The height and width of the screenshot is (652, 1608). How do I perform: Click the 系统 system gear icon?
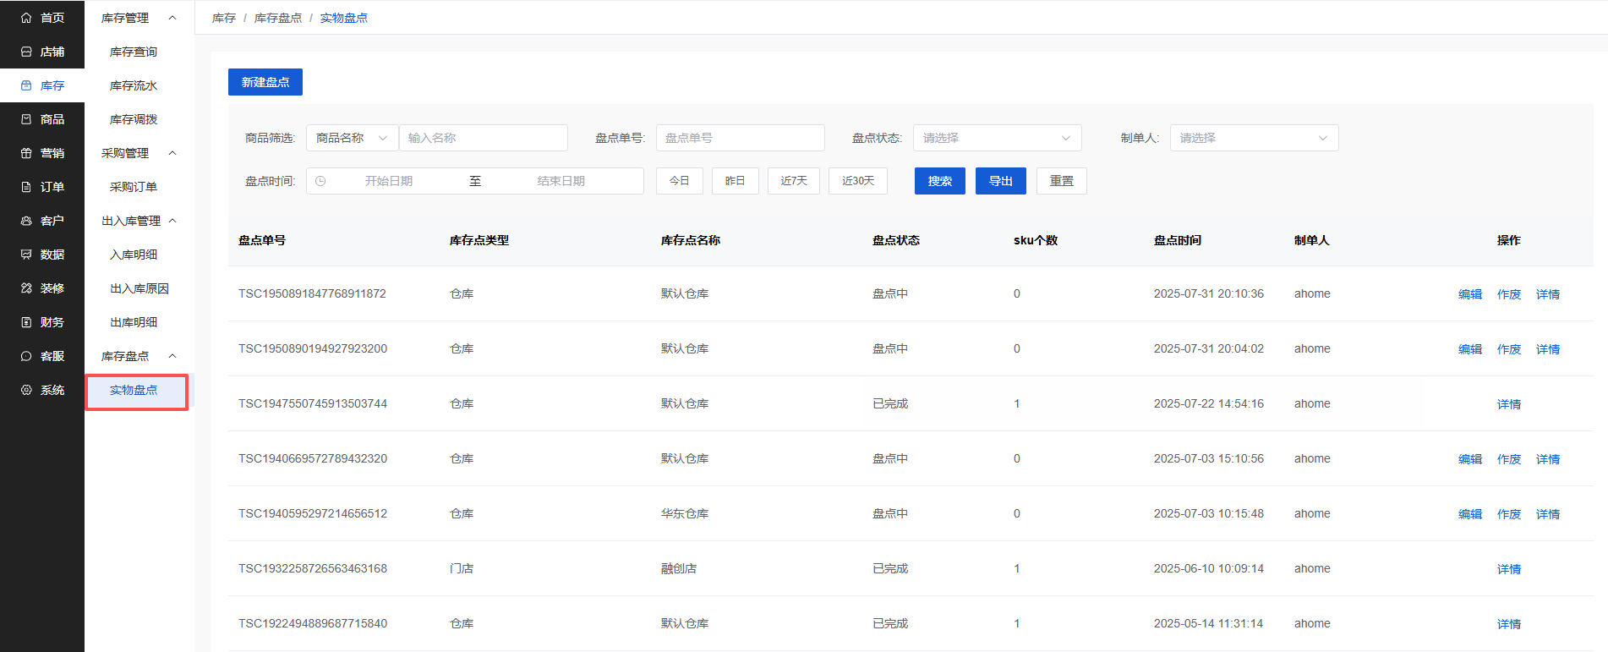26,390
